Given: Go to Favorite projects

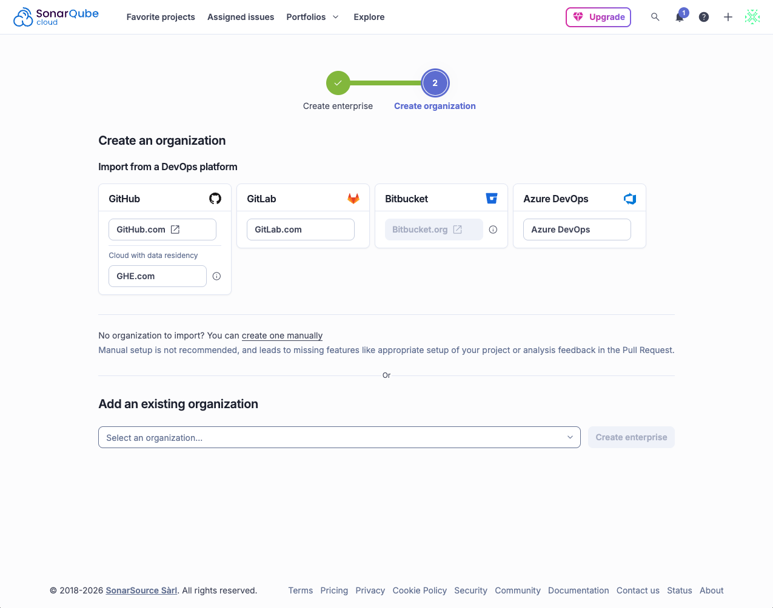Looking at the screenshot, I should pyautogui.click(x=161, y=17).
